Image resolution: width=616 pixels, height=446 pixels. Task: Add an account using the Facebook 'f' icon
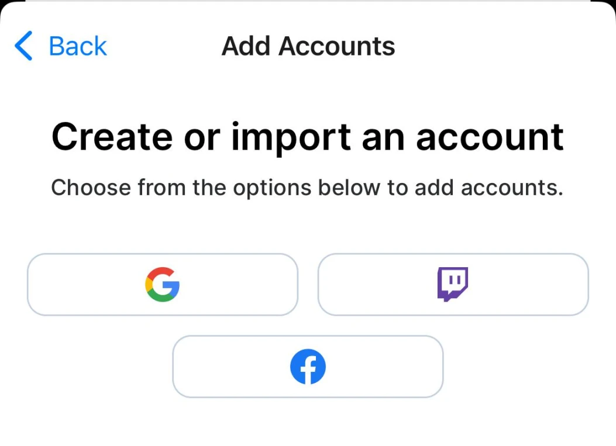point(308,367)
